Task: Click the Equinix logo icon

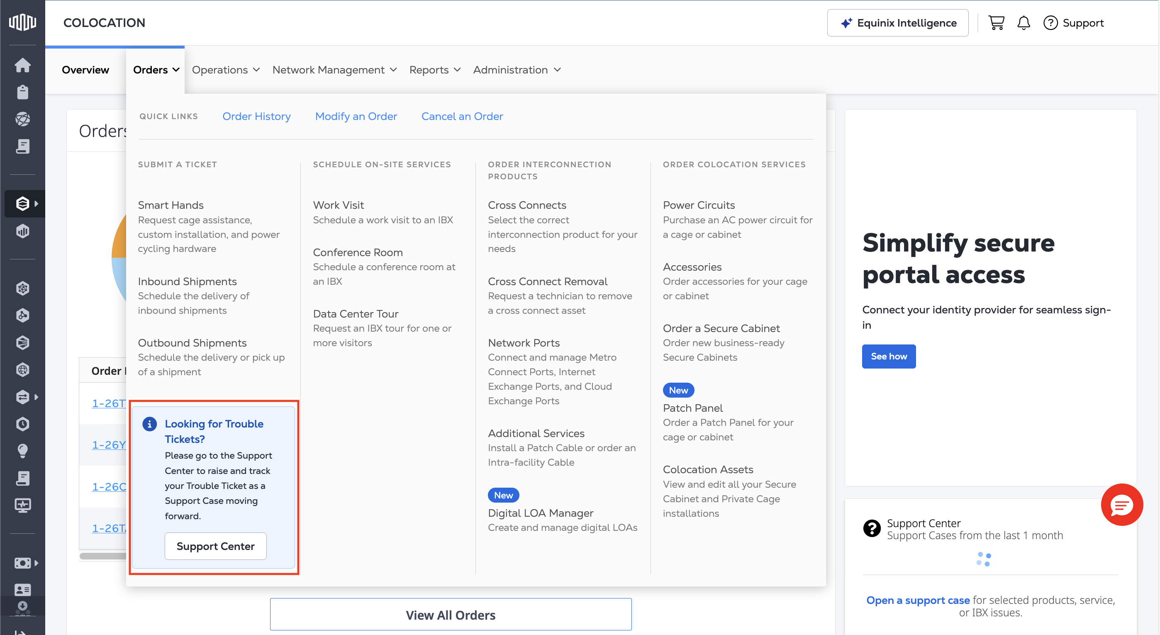Action: coord(22,22)
